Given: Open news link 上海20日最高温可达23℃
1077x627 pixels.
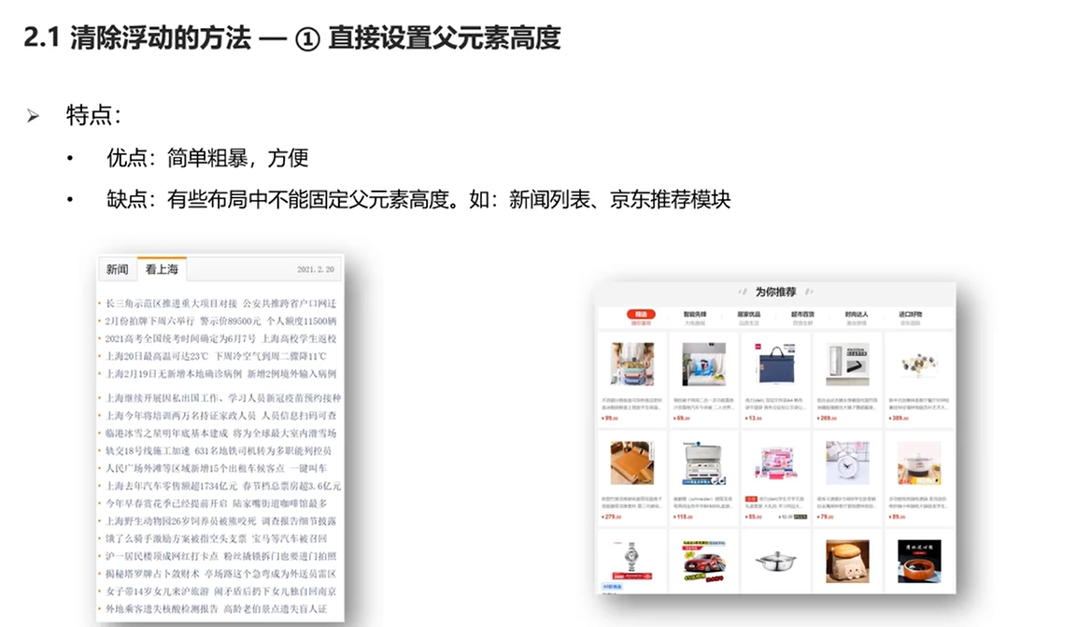Looking at the screenshot, I should (156, 356).
